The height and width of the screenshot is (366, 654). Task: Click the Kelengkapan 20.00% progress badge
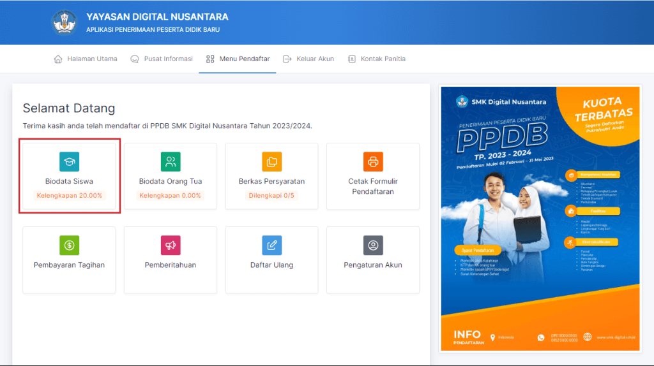click(x=69, y=196)
